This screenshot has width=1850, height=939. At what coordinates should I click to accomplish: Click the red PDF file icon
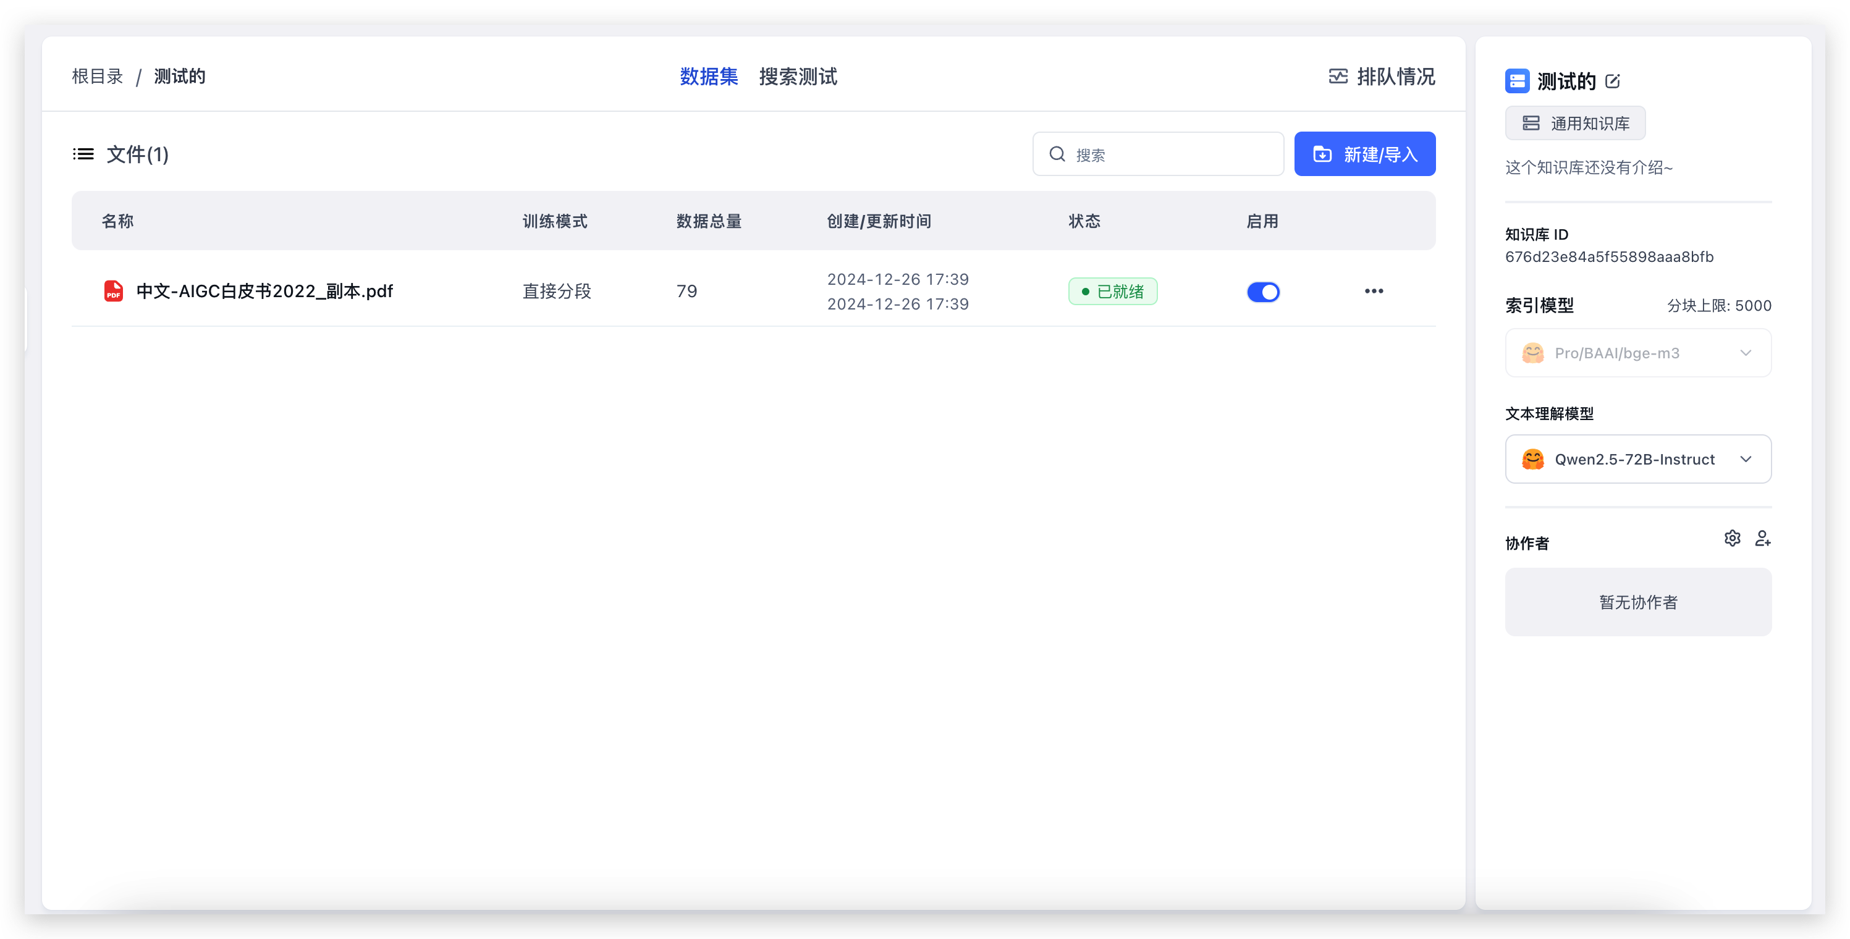114,292
